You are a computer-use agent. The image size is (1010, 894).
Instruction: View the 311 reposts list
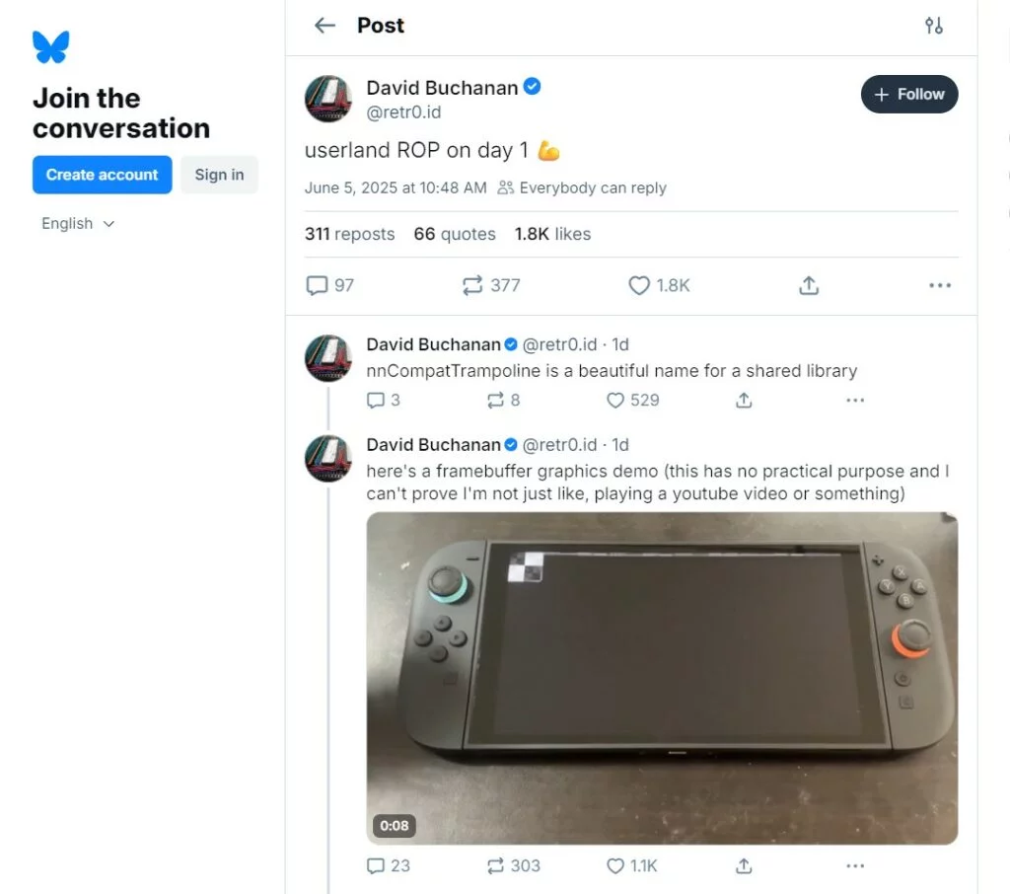(349, 234)
